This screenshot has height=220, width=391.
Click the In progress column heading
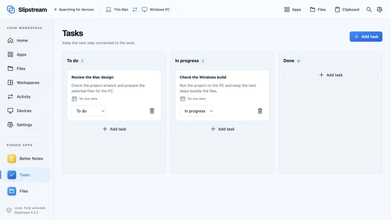(x=187, y=61)
